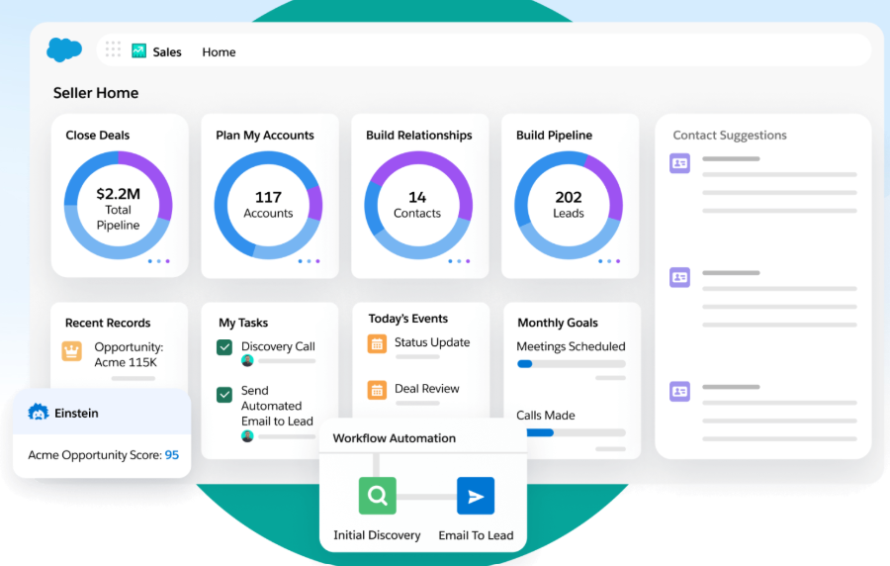Click the legend dots under Plan My Accounts chart
This screenshot has width=890, height=566.
[309, 261]
